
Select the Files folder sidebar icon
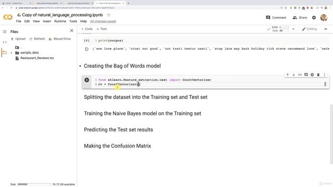[5, 52]
